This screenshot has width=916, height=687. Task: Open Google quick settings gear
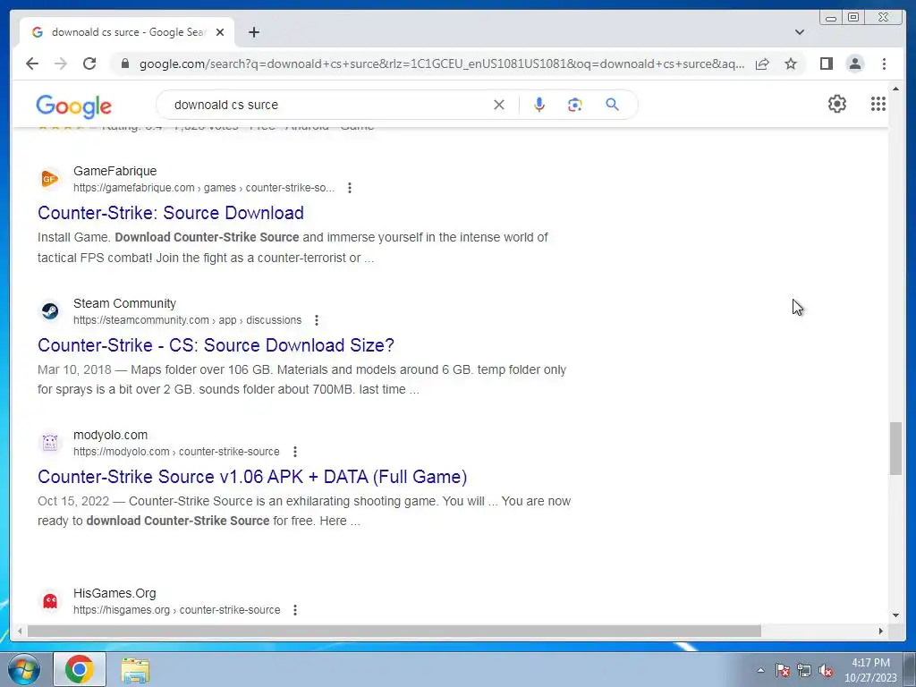(837, 104)
